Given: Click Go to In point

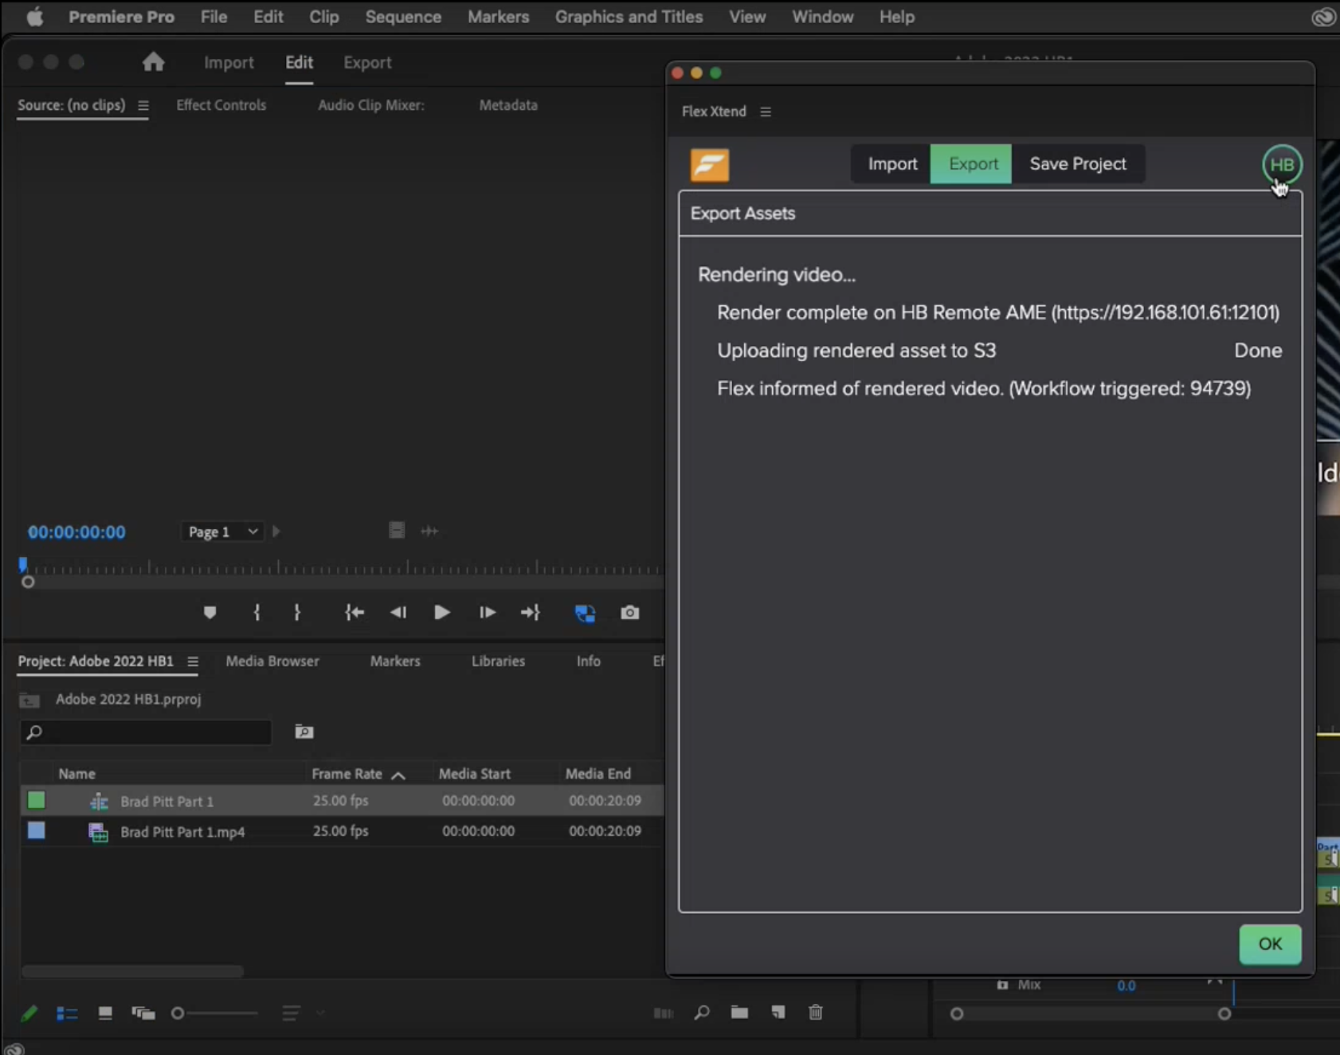Looking at the screenshot, I should pyautogui.click(x=355, y=613).
